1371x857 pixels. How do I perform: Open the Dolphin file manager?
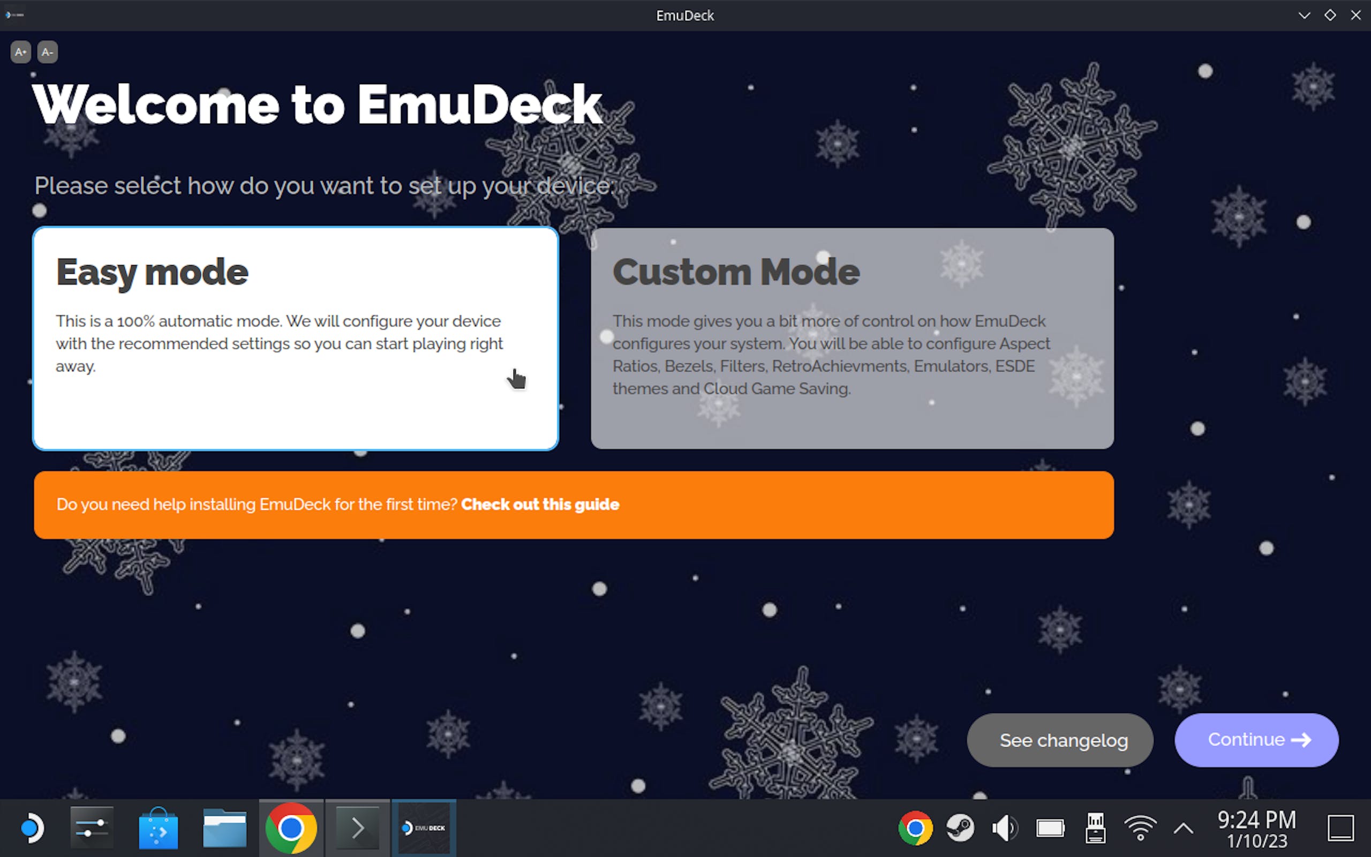click(224, 828)
